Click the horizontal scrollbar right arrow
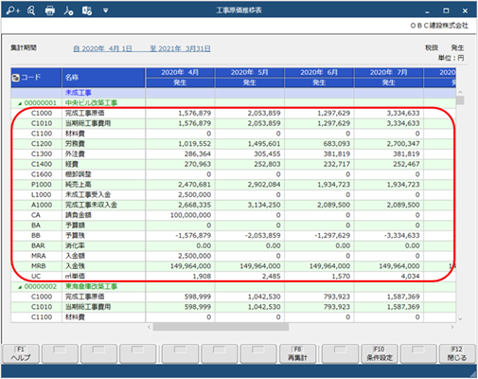Screen dimensions: 478x379 click(x=452, y=327)
